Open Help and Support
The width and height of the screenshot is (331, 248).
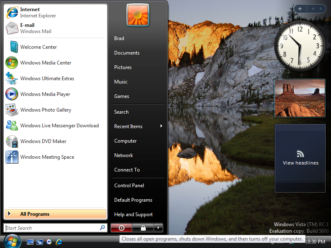(133, 215)
